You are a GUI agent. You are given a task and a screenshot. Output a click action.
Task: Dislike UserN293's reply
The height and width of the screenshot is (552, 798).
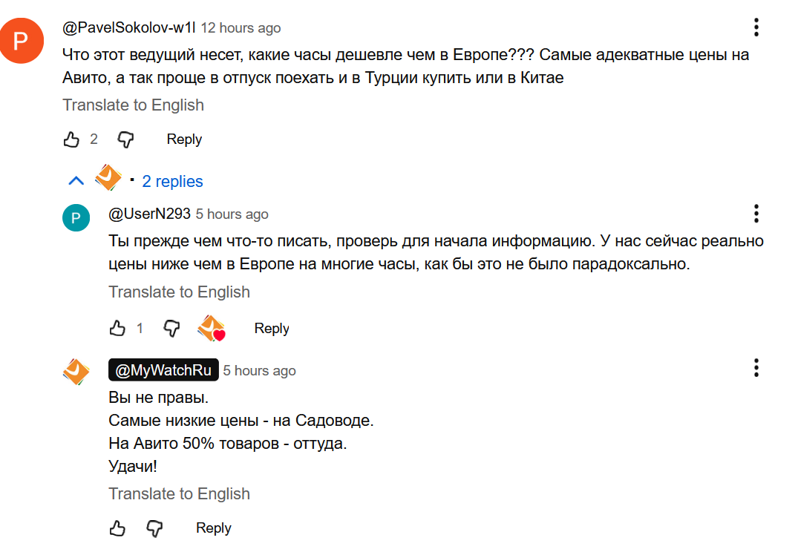tap(171, 328)
